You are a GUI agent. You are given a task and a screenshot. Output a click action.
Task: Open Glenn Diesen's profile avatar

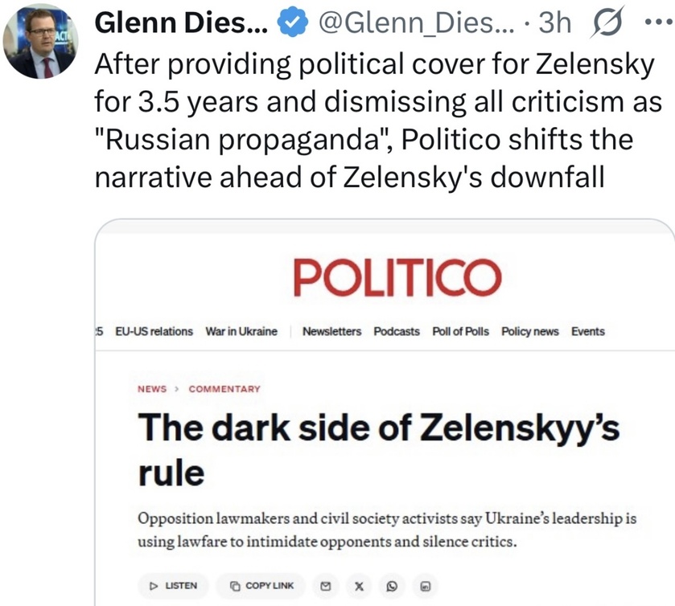(x=39, y=41)
